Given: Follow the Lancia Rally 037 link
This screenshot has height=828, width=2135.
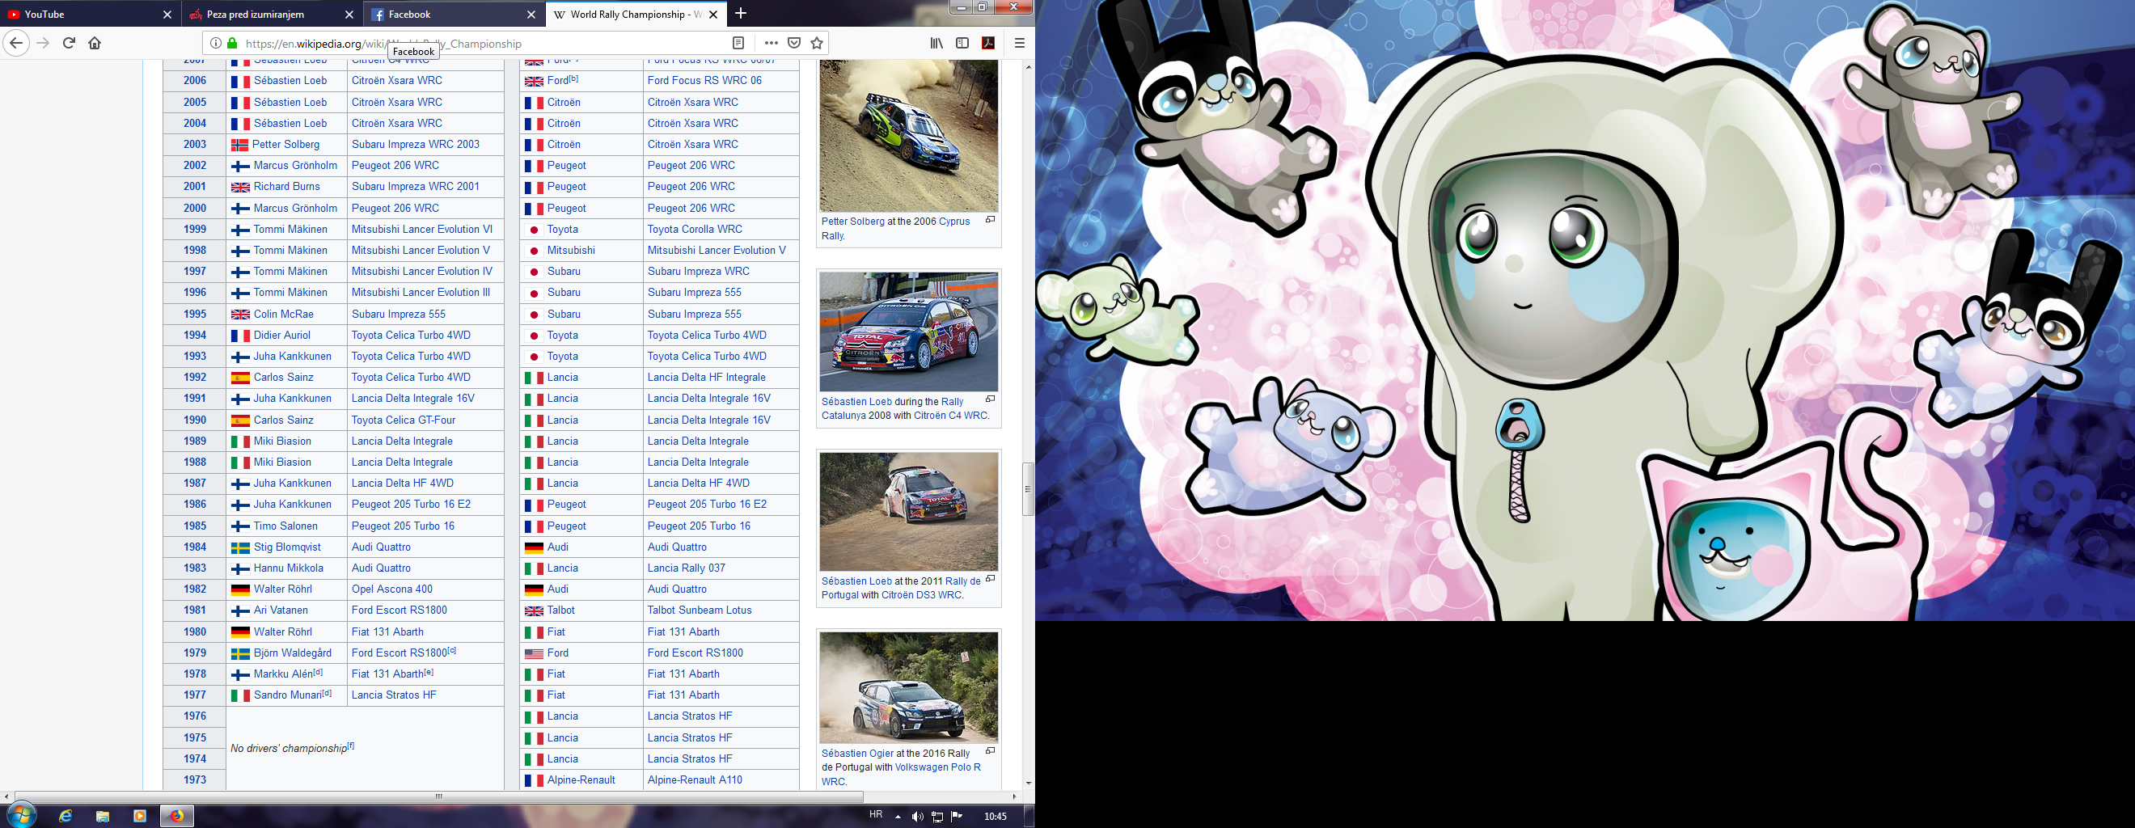Looking at the screenshot, I should click(687, 568).
